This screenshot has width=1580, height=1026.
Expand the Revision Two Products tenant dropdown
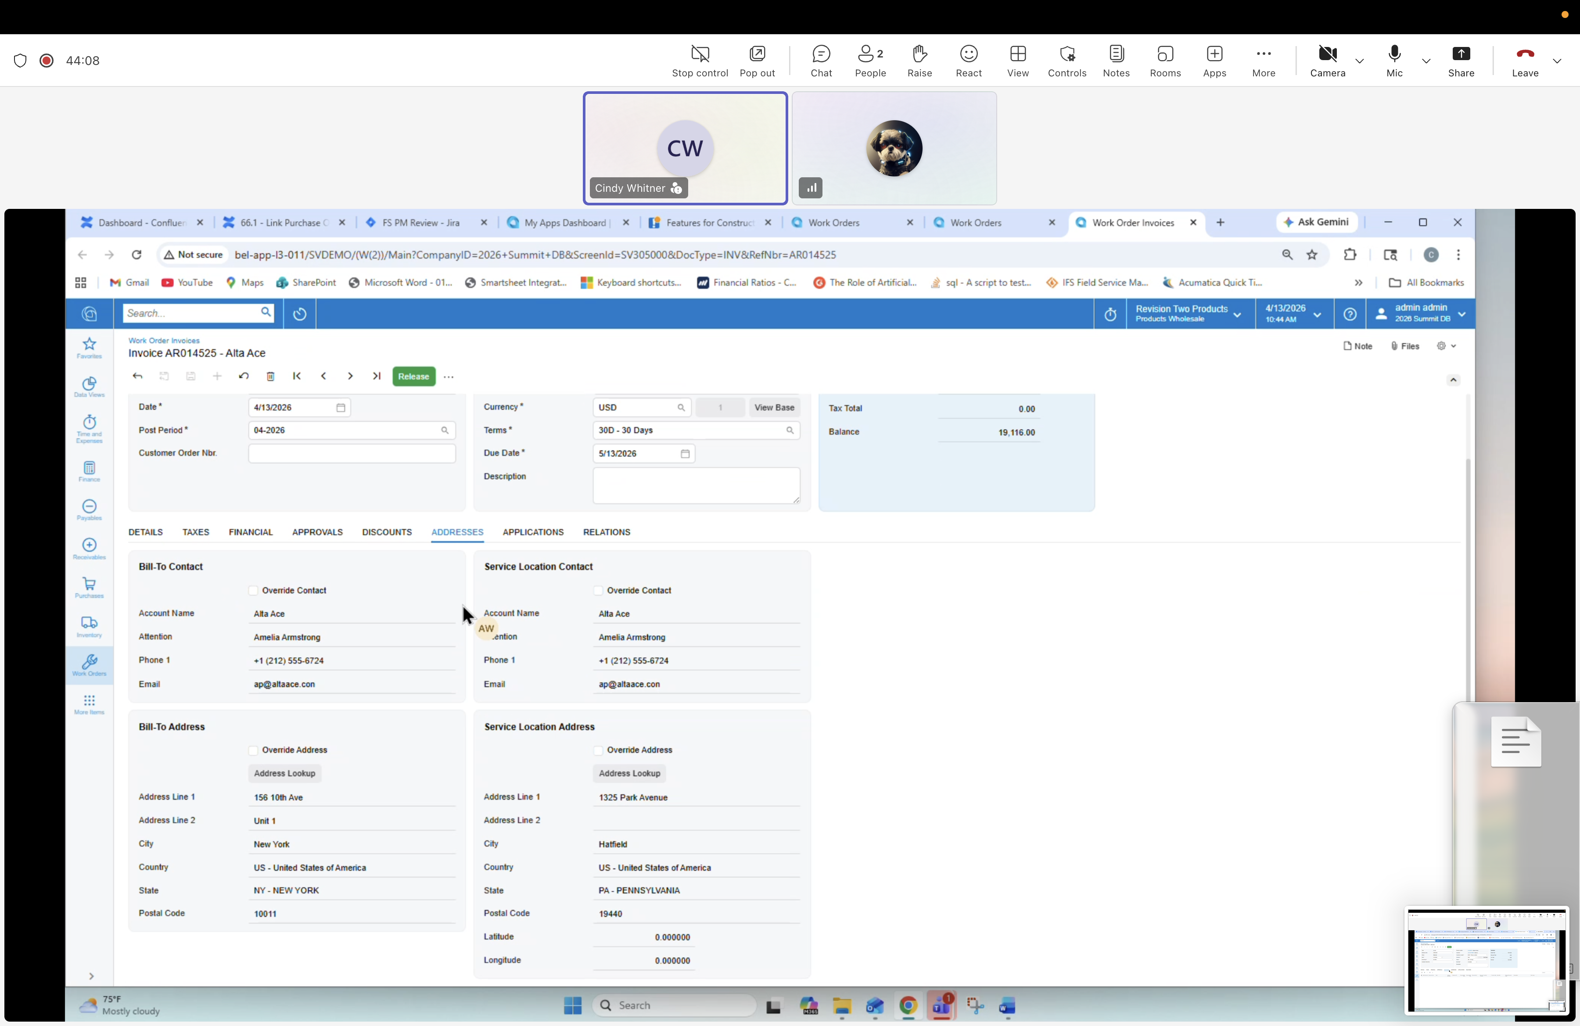click(x=1237, y=314)
